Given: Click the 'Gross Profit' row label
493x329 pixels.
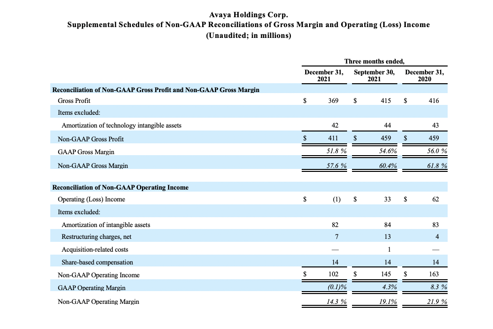Looking at the screenshot, I should [x=74, y=101].
